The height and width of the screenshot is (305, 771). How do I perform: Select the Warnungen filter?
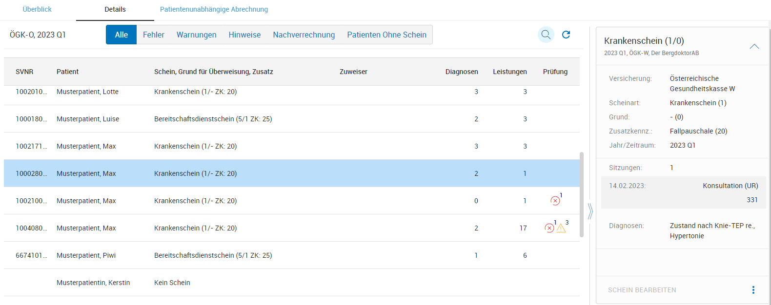click(x=196, y=35)
